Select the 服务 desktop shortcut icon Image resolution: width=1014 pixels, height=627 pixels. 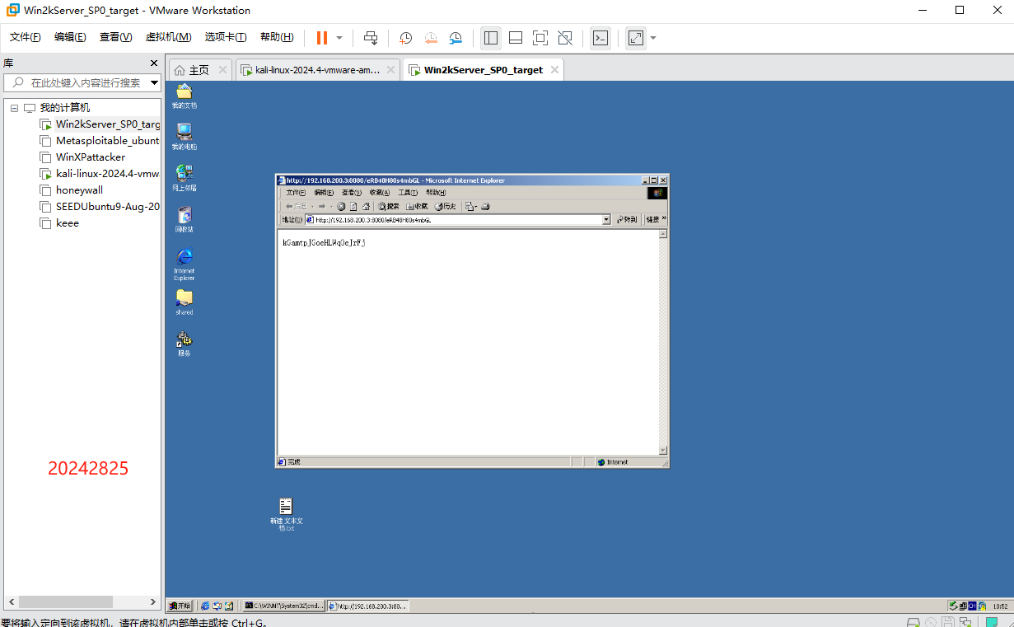(x=185, y=344)
